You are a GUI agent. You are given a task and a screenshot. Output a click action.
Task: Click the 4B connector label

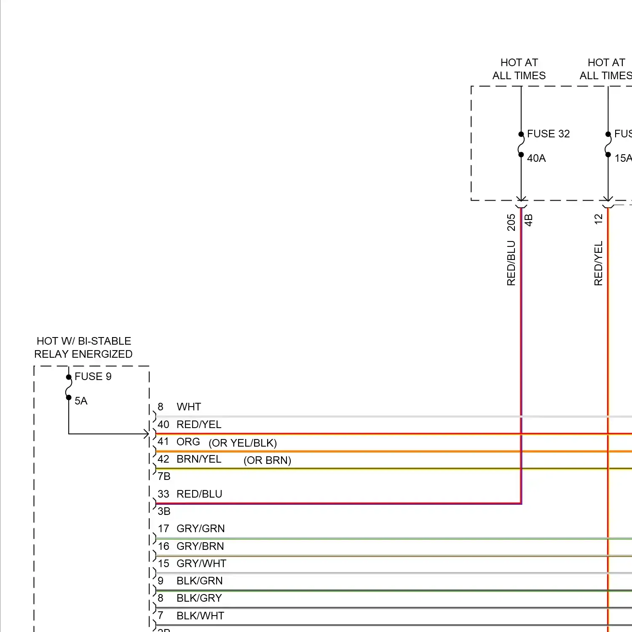point(528,220)
